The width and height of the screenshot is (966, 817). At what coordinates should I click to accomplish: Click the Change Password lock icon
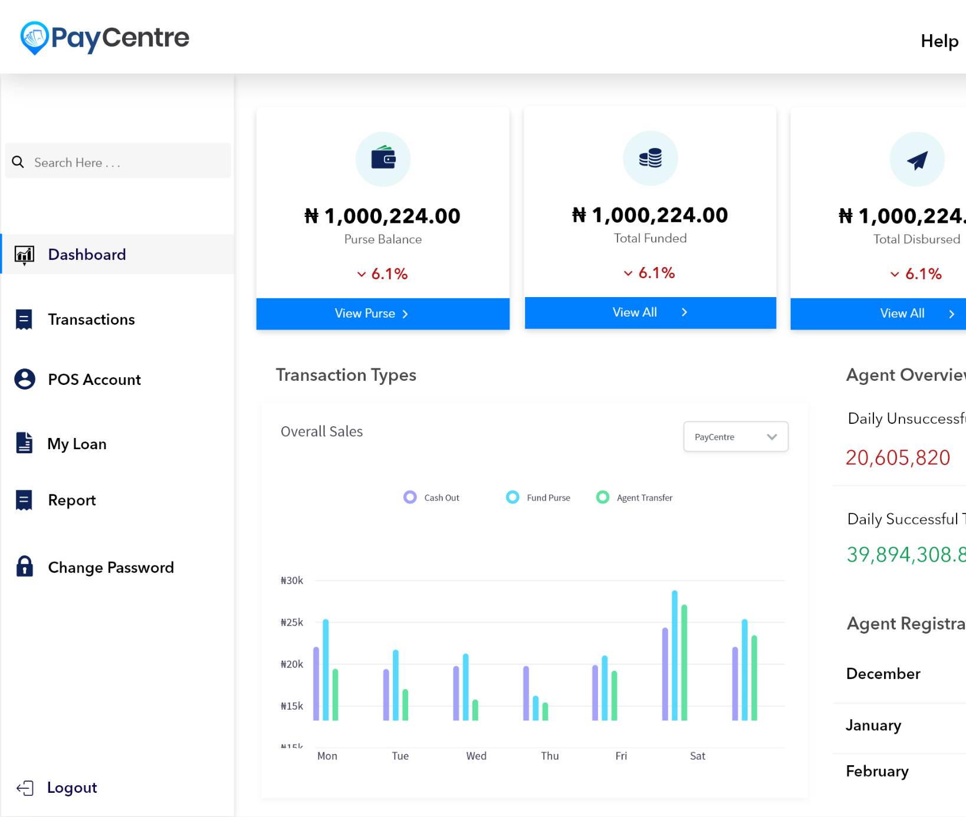tap(24, 566)
